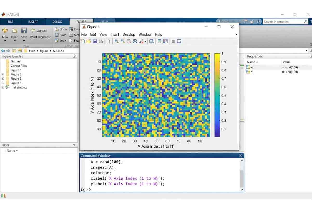Expand the Figure 3 folder tree node
This screenshot has height=208, width=312.
point(3,79)
